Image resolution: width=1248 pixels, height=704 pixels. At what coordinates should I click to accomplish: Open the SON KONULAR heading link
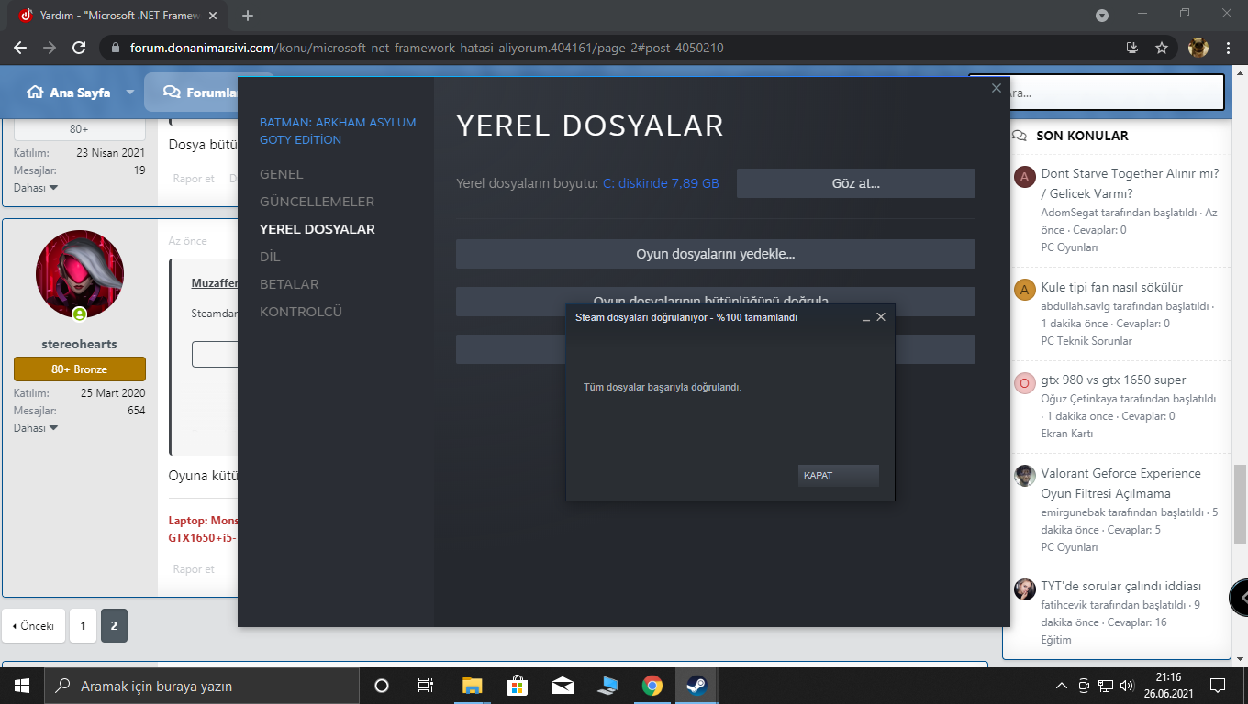(x=1082, y=136)
